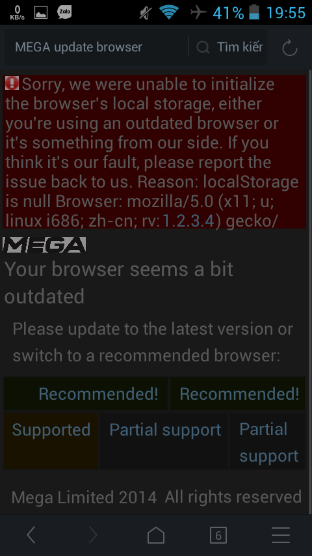Tap the picture notification in status bar
The width and height of the screenshot is (312, 556).
click(41, 12)
